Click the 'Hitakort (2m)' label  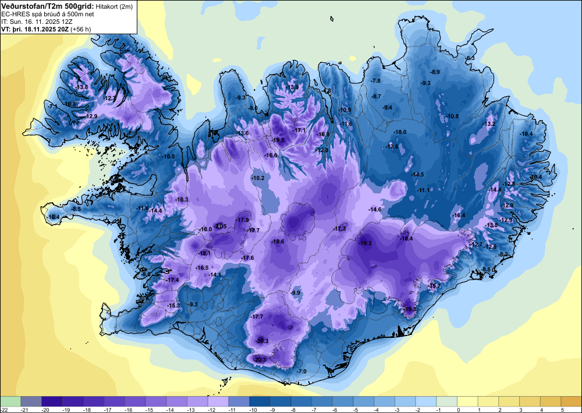coord(114,6)
